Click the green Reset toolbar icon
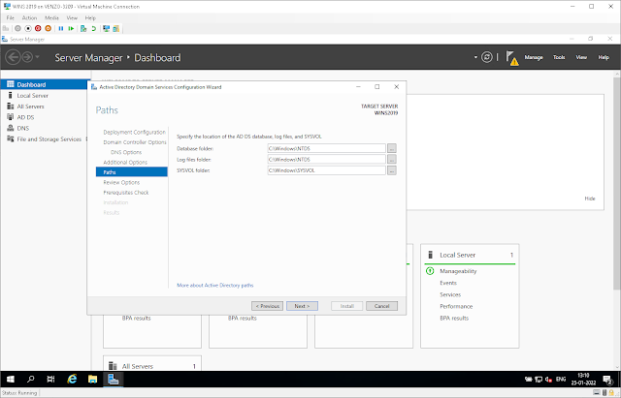The image size is (621, 398). point(71,28)
